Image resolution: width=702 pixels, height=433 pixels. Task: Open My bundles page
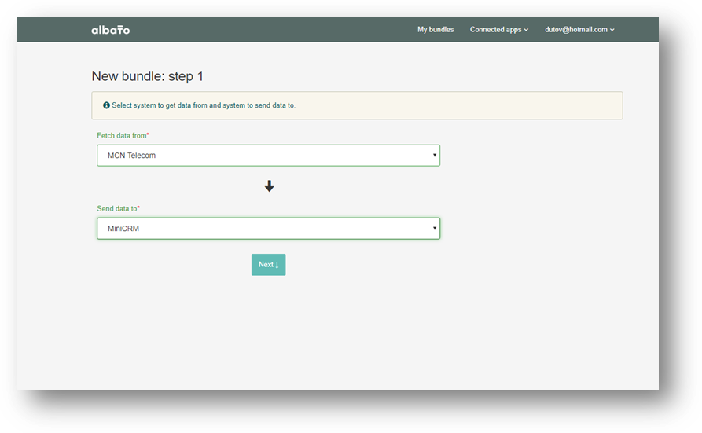[436, 30]
